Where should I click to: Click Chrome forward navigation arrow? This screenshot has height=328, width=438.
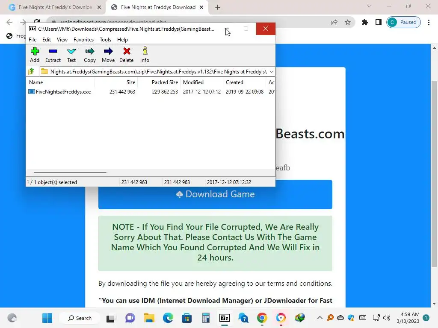pyautogui.click(x=23, y=22)
